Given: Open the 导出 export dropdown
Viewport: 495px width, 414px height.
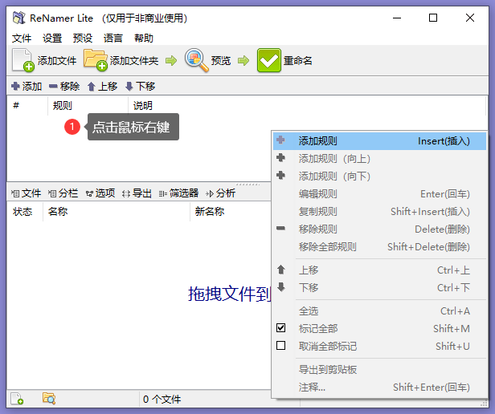Looking at the screenshot, I should 137,193.
